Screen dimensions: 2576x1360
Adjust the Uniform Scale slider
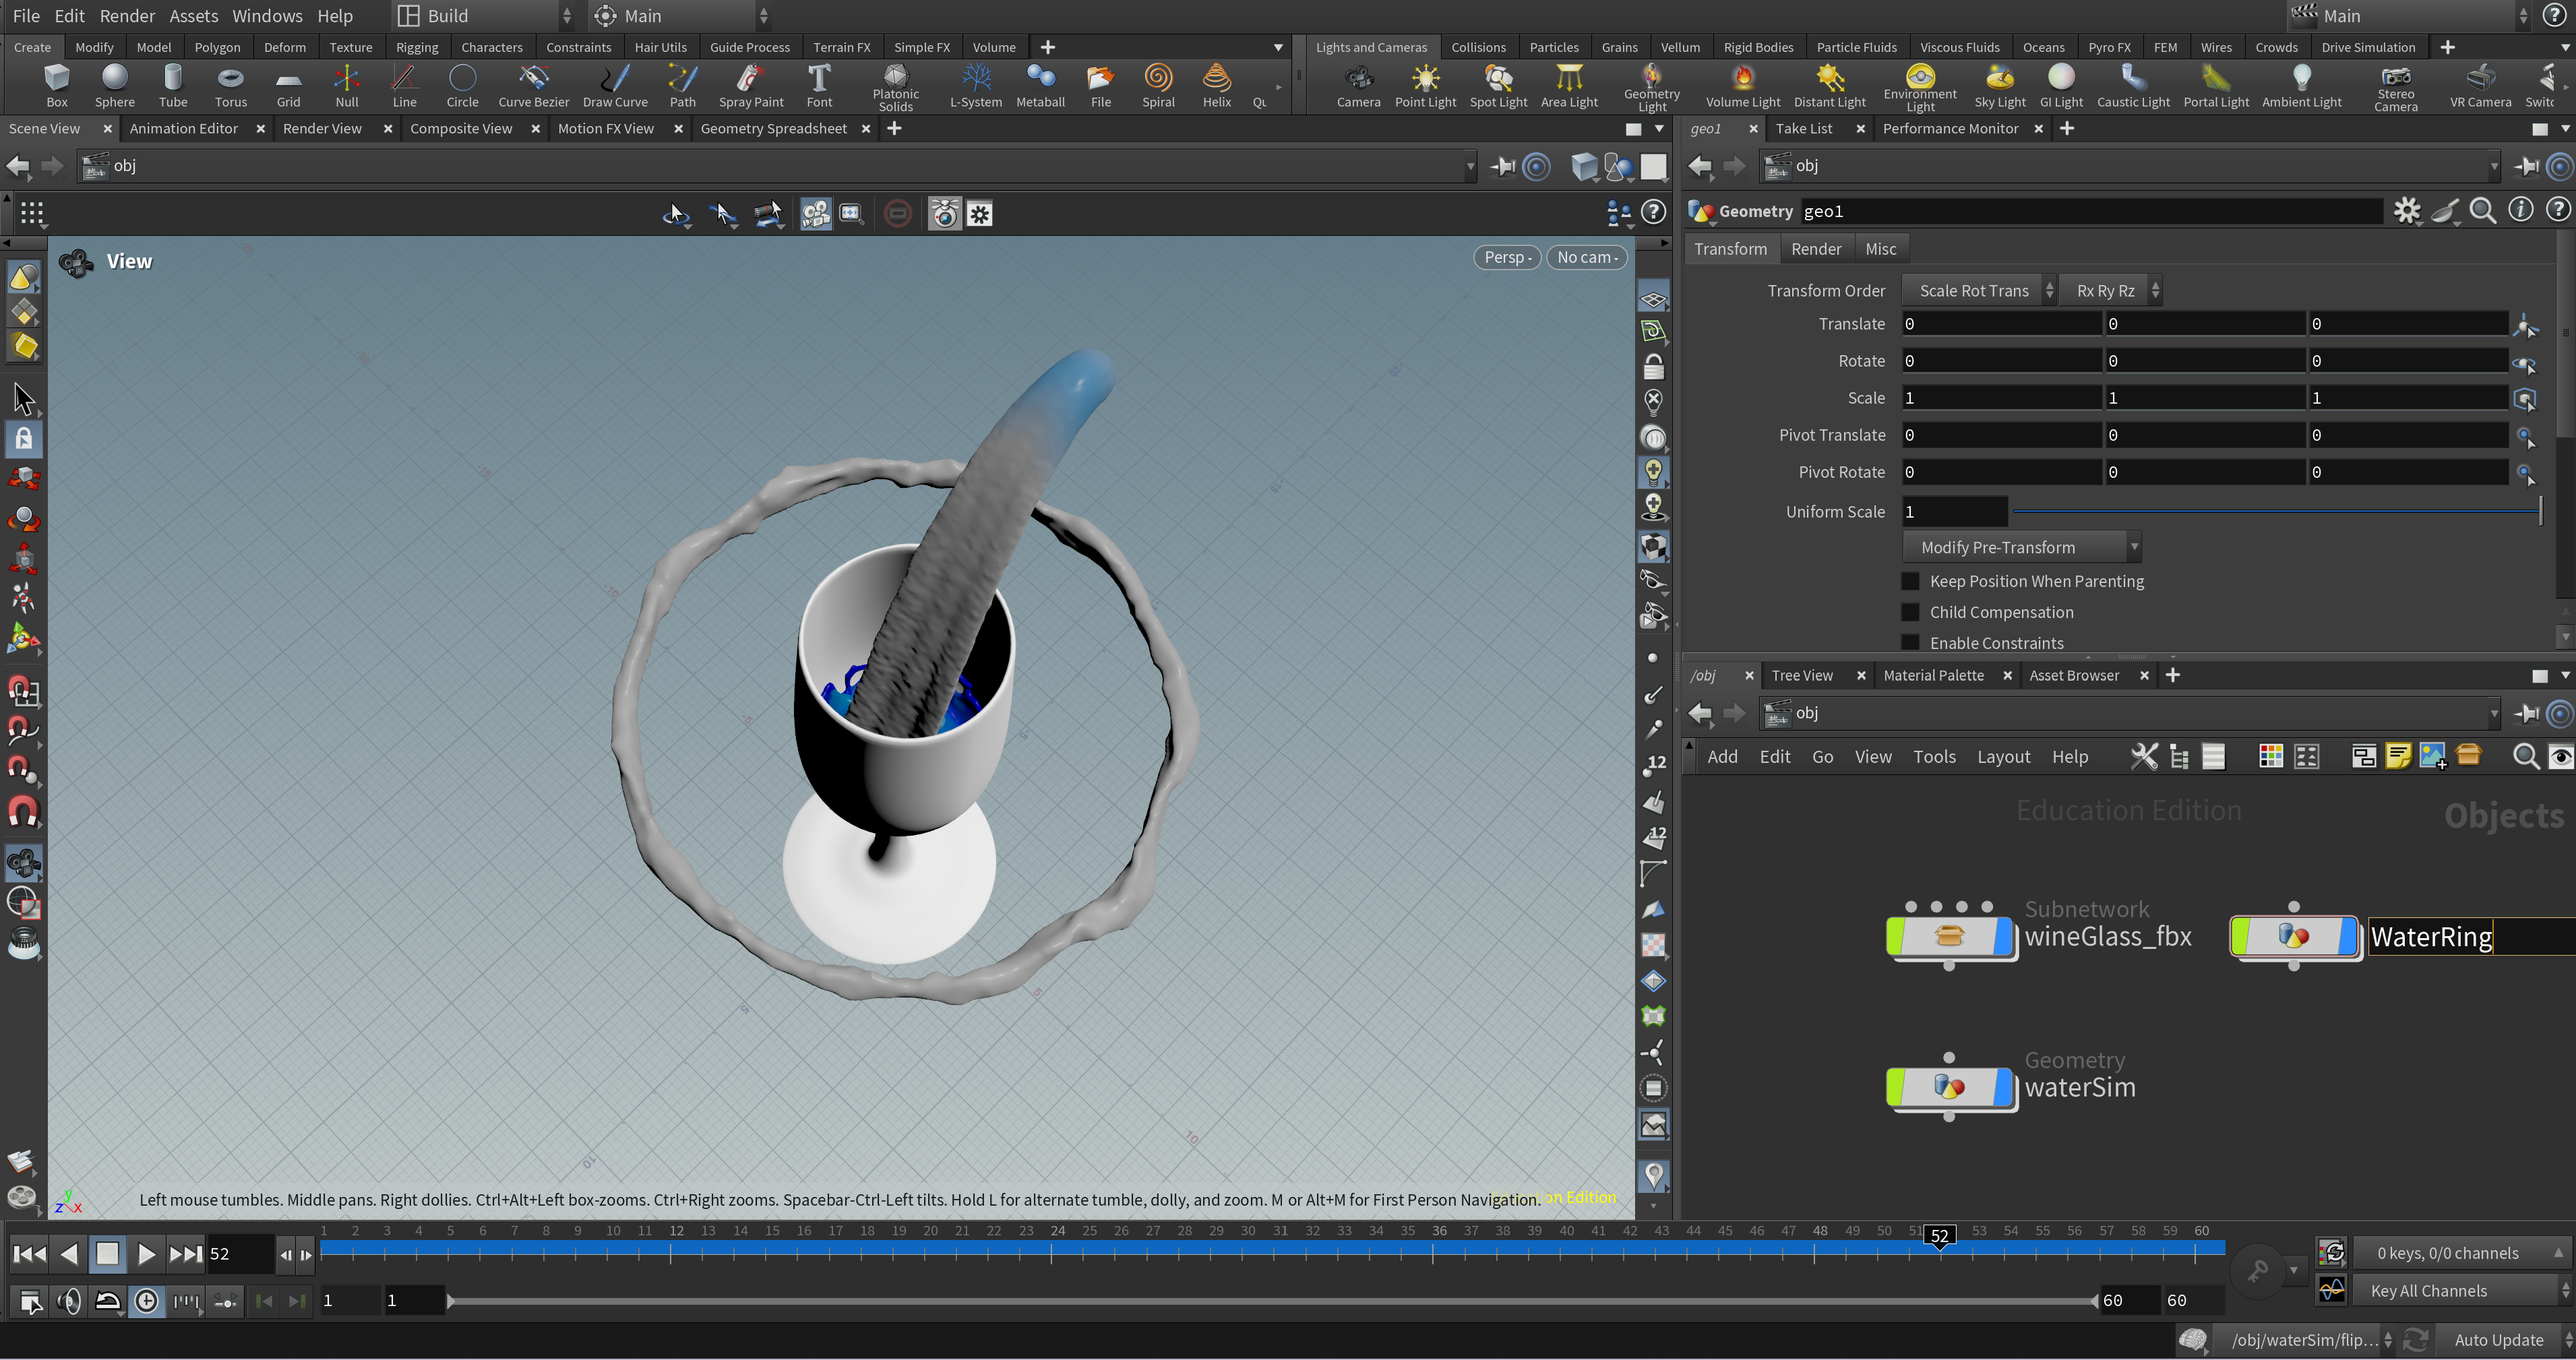pyautogui.click(x=2275, y=512)
